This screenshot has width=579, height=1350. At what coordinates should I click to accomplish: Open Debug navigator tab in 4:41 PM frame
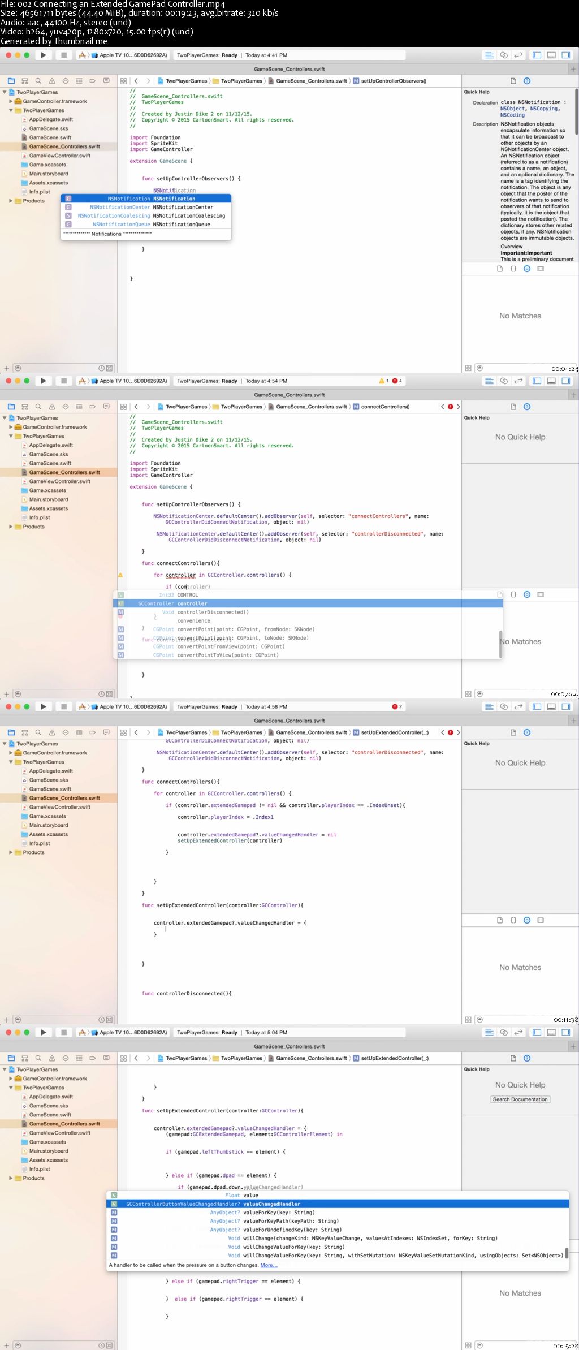(79, 81)
